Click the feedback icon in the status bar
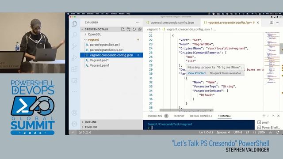283x159 pixels. pyautogui.click(x=271, y=132)
